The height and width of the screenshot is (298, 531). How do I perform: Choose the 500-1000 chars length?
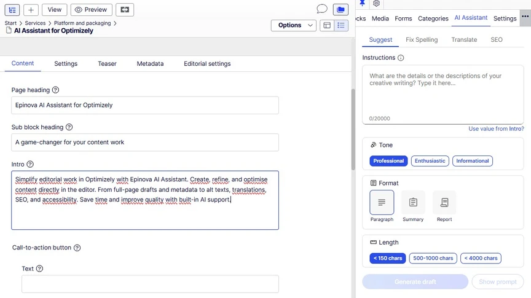click(x=433, y=258)
